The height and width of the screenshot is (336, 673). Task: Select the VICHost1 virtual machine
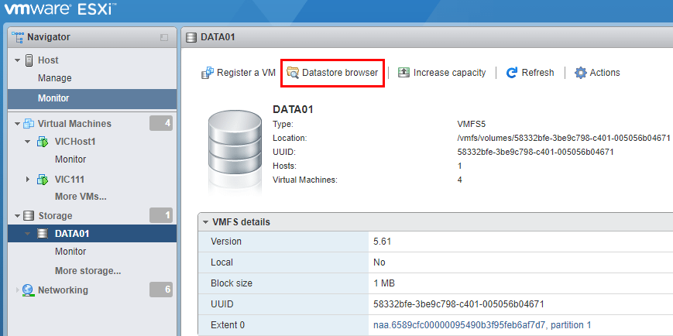[x=75, y=142]
